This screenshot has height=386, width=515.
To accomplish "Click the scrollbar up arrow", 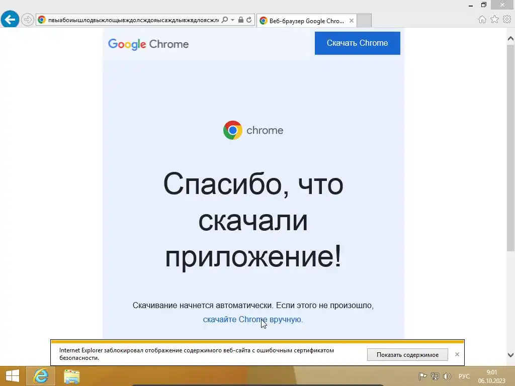I will coord(511,39).
